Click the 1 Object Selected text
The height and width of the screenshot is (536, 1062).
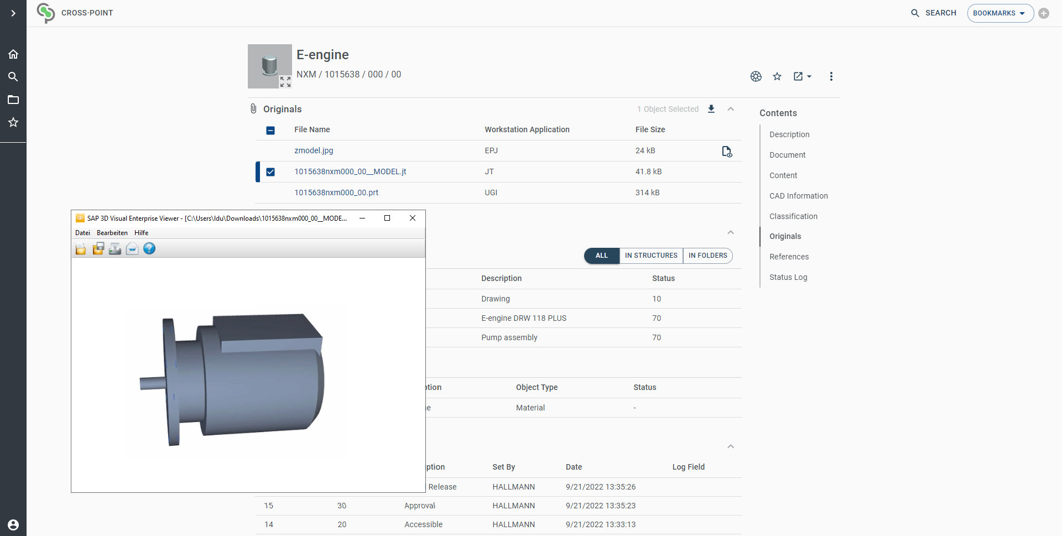668,109
